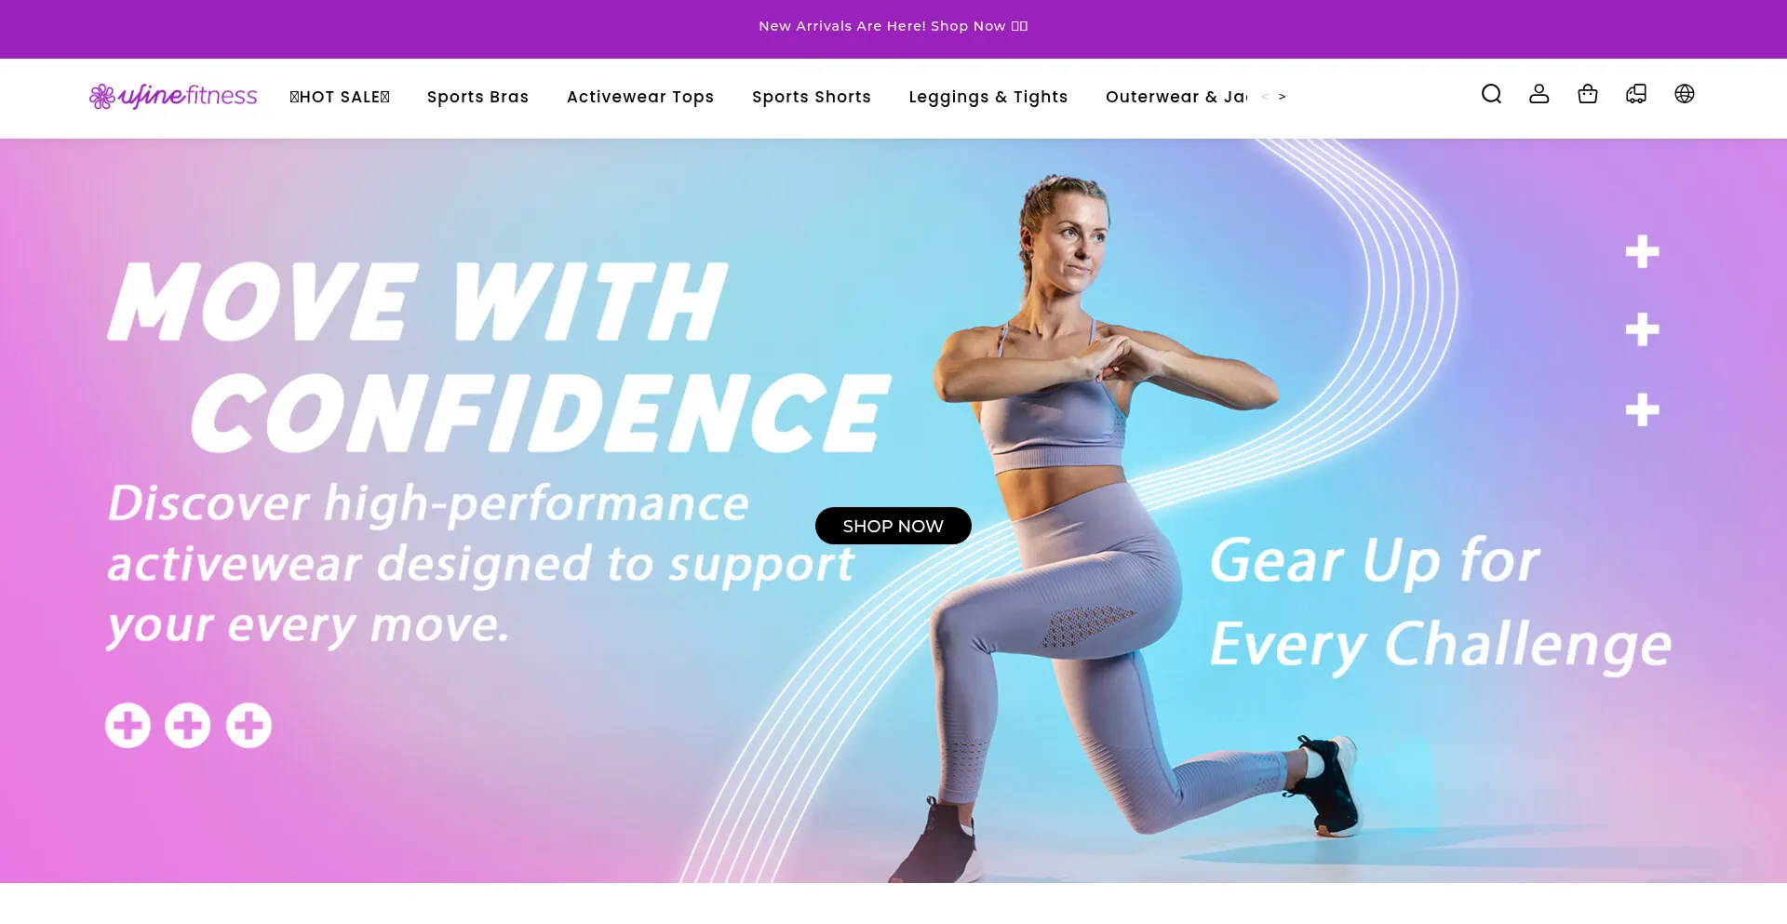Open Outerwear & Jackets menu
Screen dimensions: 1787x924
(x=1176, y=97)
